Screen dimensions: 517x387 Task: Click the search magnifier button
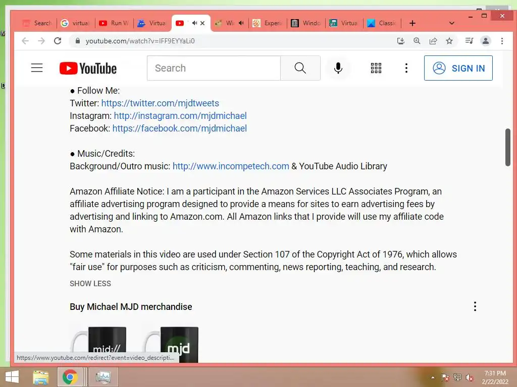pos(300,68)
